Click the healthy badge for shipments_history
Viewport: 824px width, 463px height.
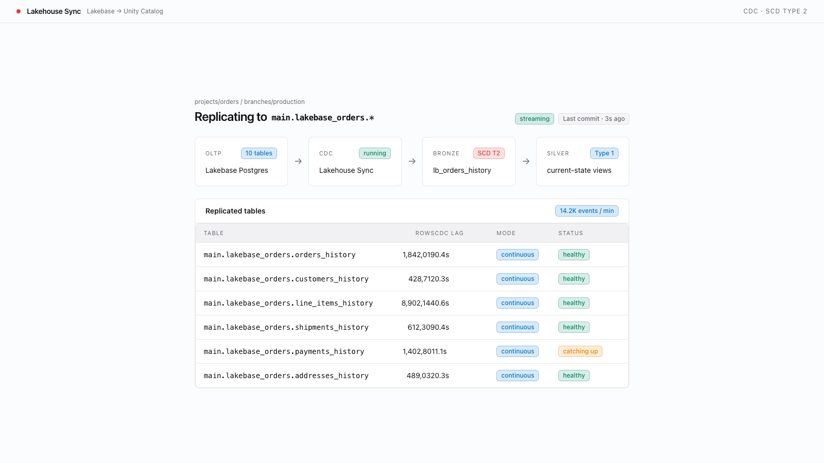point(574,327)
